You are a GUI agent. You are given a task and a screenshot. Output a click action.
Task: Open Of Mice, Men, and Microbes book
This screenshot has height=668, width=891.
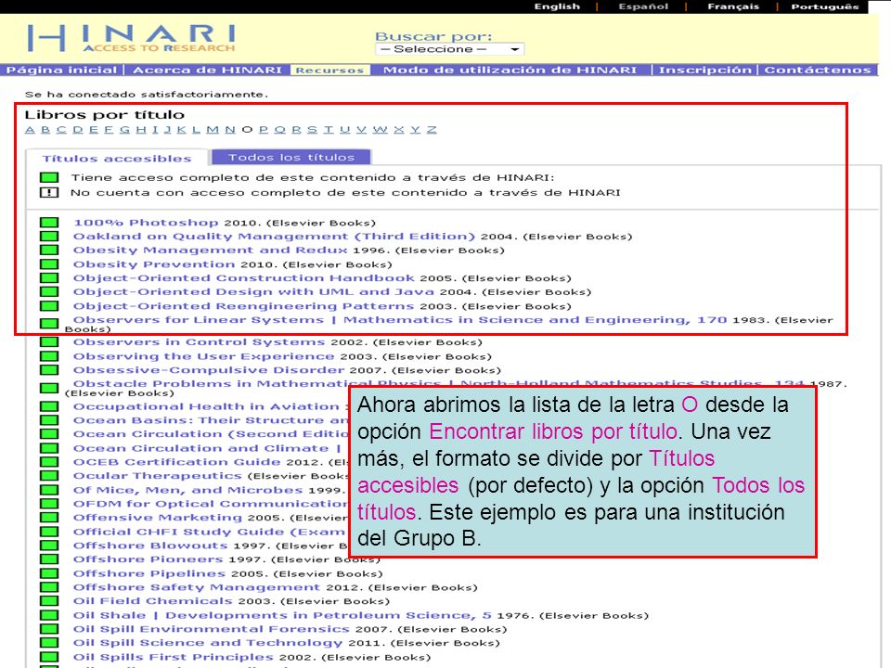point(188,490)
